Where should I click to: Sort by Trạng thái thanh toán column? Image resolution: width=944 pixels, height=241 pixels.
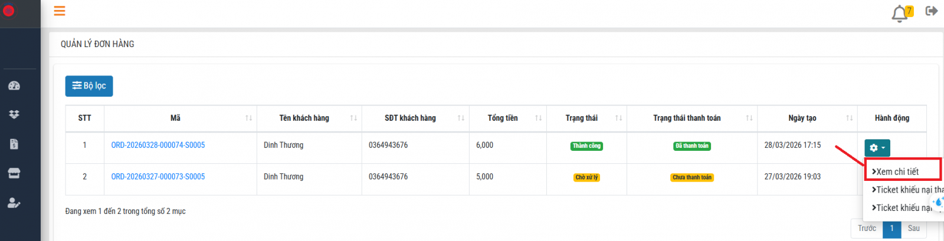tap(692, 118)
